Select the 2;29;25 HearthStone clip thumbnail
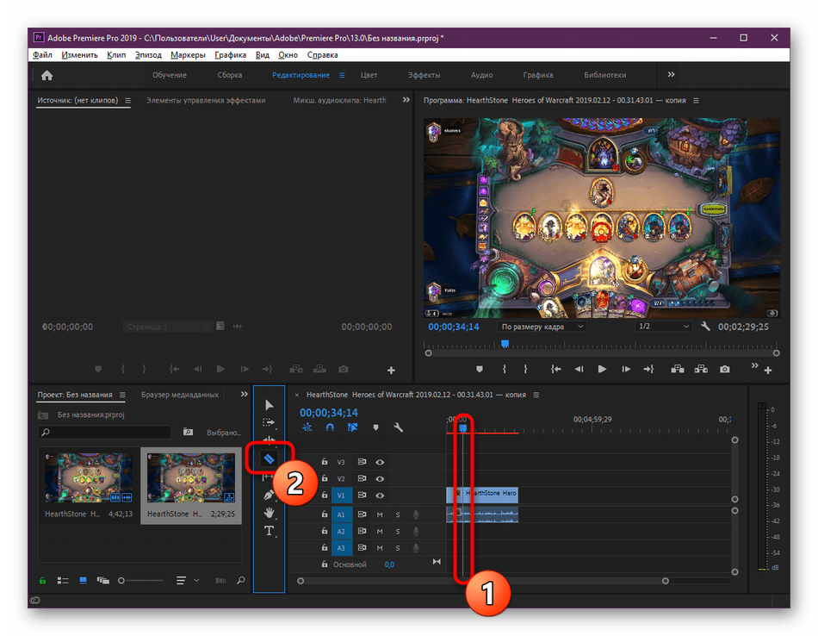The height and width of the screenshot is (636, 818). click(190, 479)
